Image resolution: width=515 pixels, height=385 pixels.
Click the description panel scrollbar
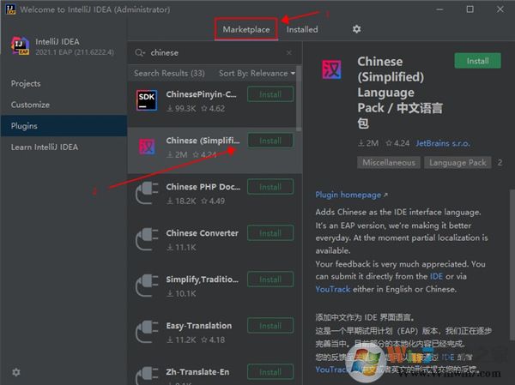pyautogui.click(x=512, y=265)
